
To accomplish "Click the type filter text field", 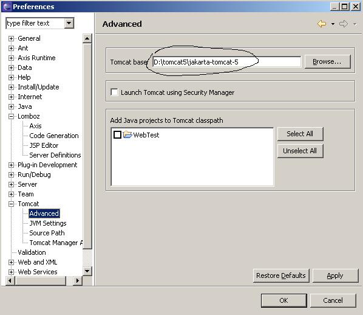I will 35,23.
